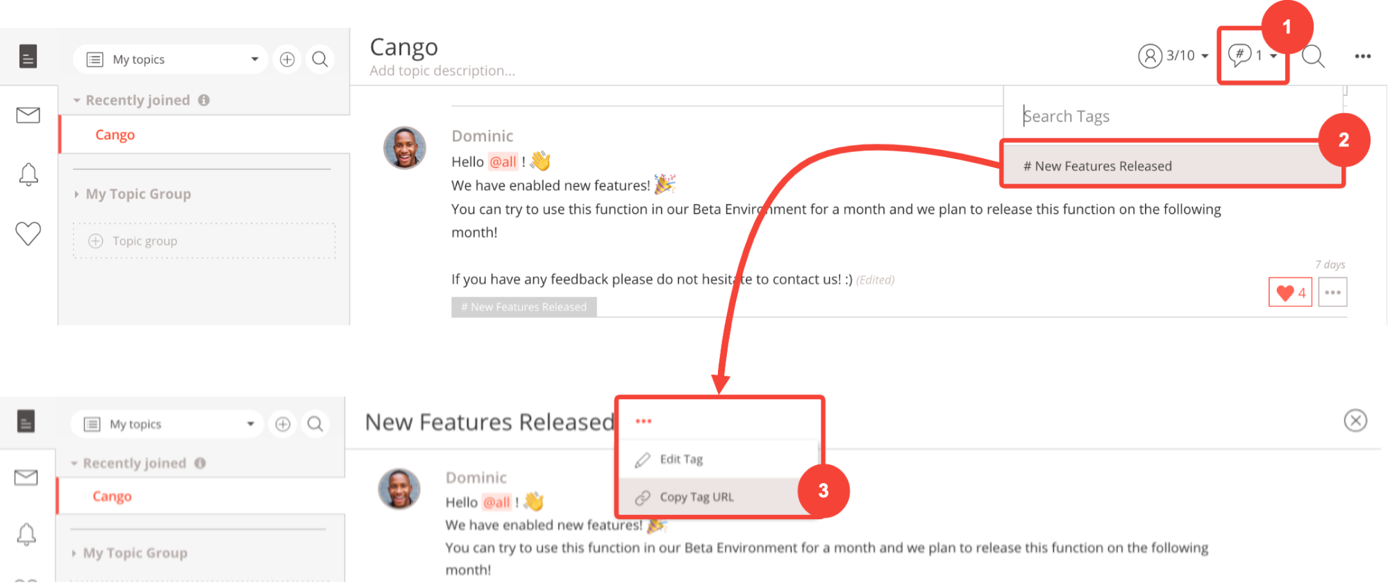This screenshot has height=583, width=1388.
Task: Click the search magnifier in Cango header
Action: (1313, 56)
